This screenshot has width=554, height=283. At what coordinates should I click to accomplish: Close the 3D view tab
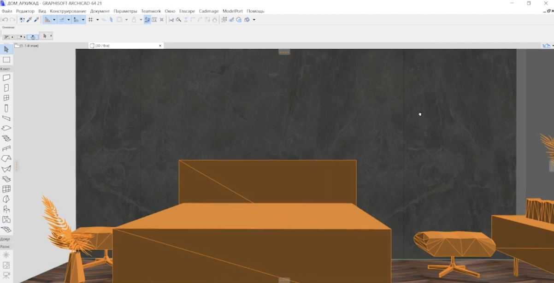(x=160, y=46)
